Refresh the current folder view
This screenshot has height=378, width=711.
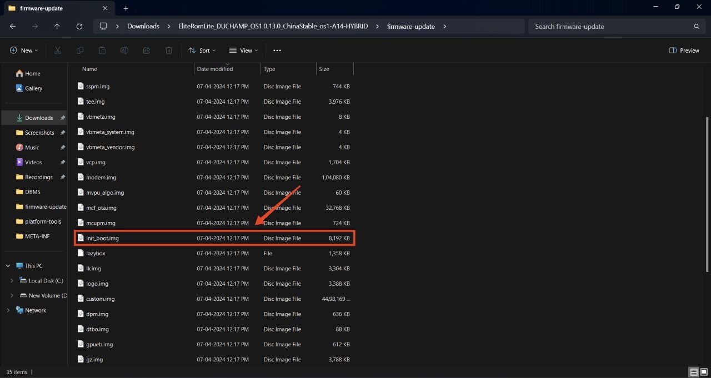(x=79, y=26)
